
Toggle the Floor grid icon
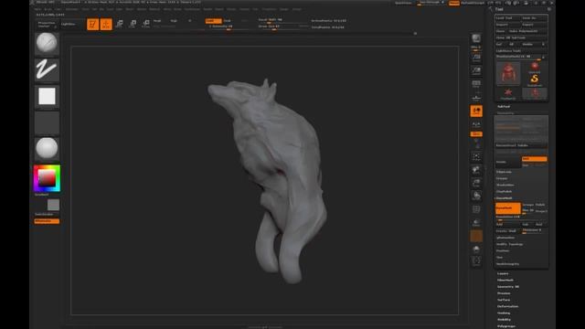476,124
